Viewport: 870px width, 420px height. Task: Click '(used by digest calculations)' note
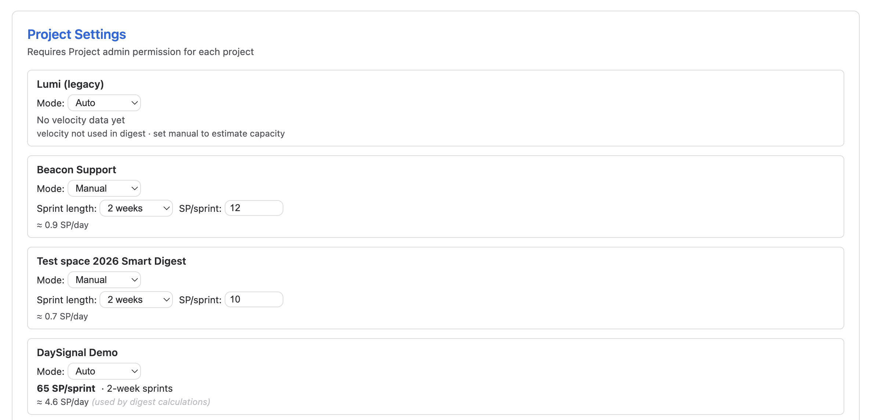(151, 402)
